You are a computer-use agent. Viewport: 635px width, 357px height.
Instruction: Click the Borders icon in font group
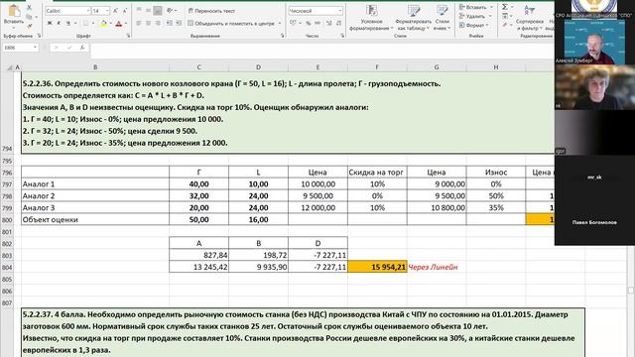(85, 24)
